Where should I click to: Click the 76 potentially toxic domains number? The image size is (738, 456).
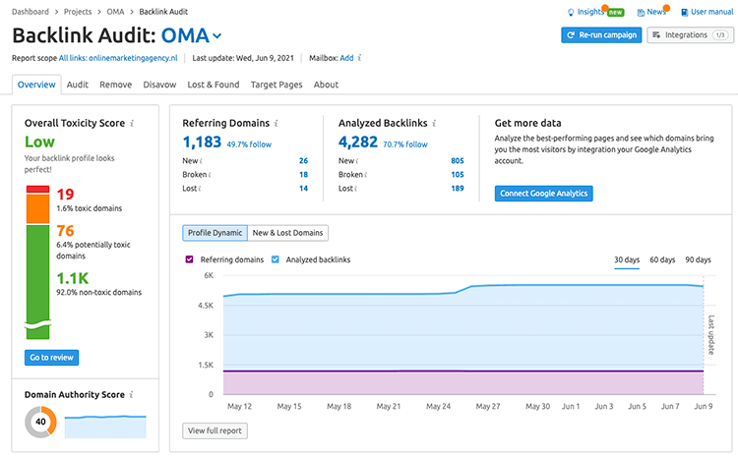point(65,231)
